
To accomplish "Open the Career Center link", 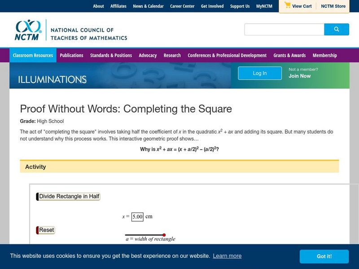I will [x=182, y=6].
